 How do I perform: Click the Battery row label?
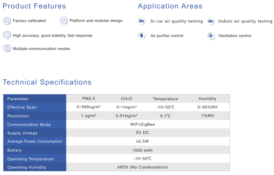point(35,150)
